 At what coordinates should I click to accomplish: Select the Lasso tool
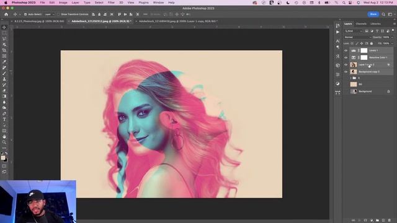(4, 38)
